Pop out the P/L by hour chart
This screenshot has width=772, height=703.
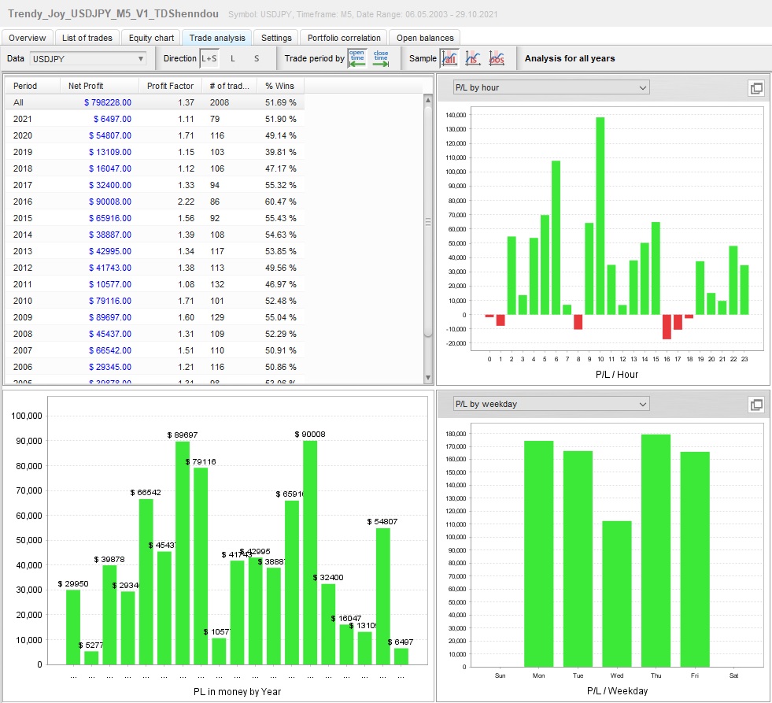pos(756,88)
